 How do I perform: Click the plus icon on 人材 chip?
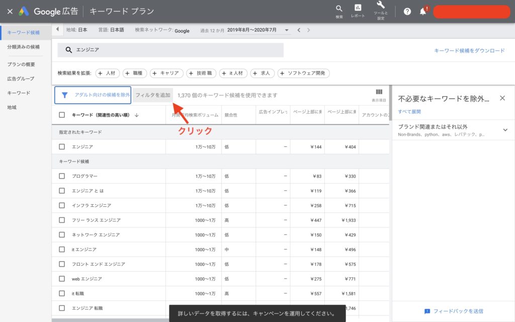(100, 73)
